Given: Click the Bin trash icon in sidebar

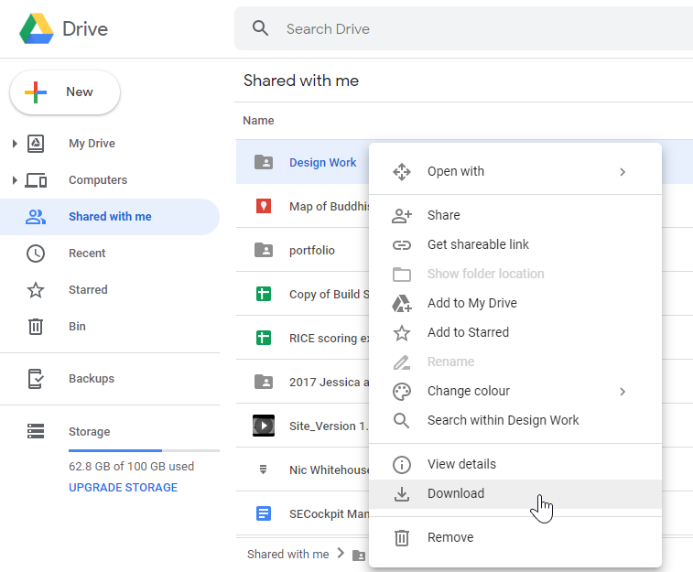Looking at the screenshot, I should [36, 327].
